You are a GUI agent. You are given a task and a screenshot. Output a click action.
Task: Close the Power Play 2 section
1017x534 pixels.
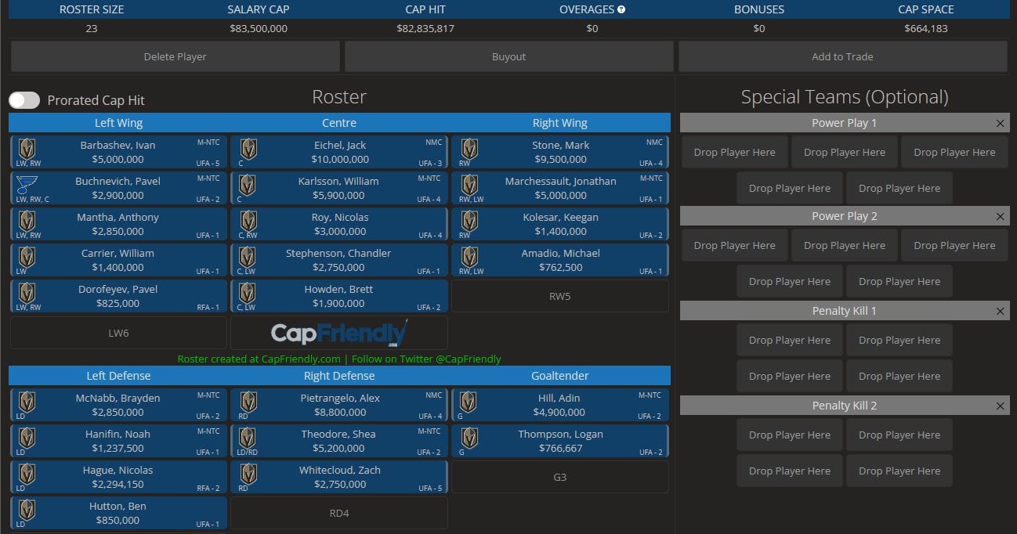tap(1000, 217)
